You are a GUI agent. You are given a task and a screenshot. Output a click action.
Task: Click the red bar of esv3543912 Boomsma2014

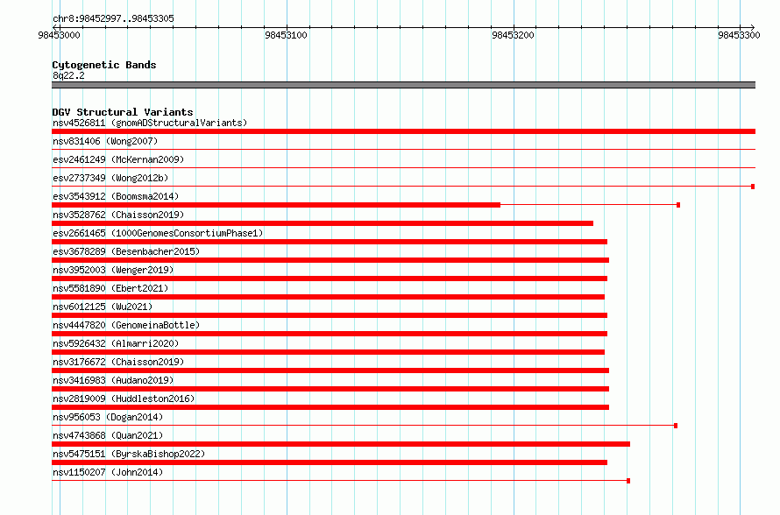tap(276, 205)
